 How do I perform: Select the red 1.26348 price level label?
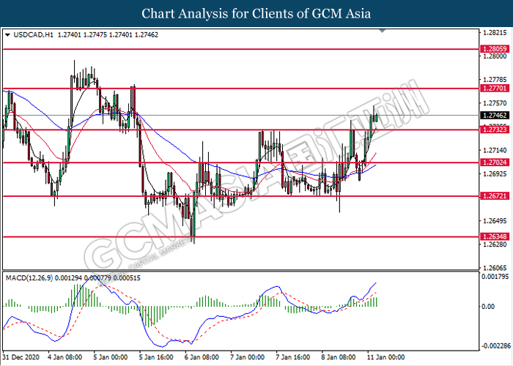(x=495, y=236)
